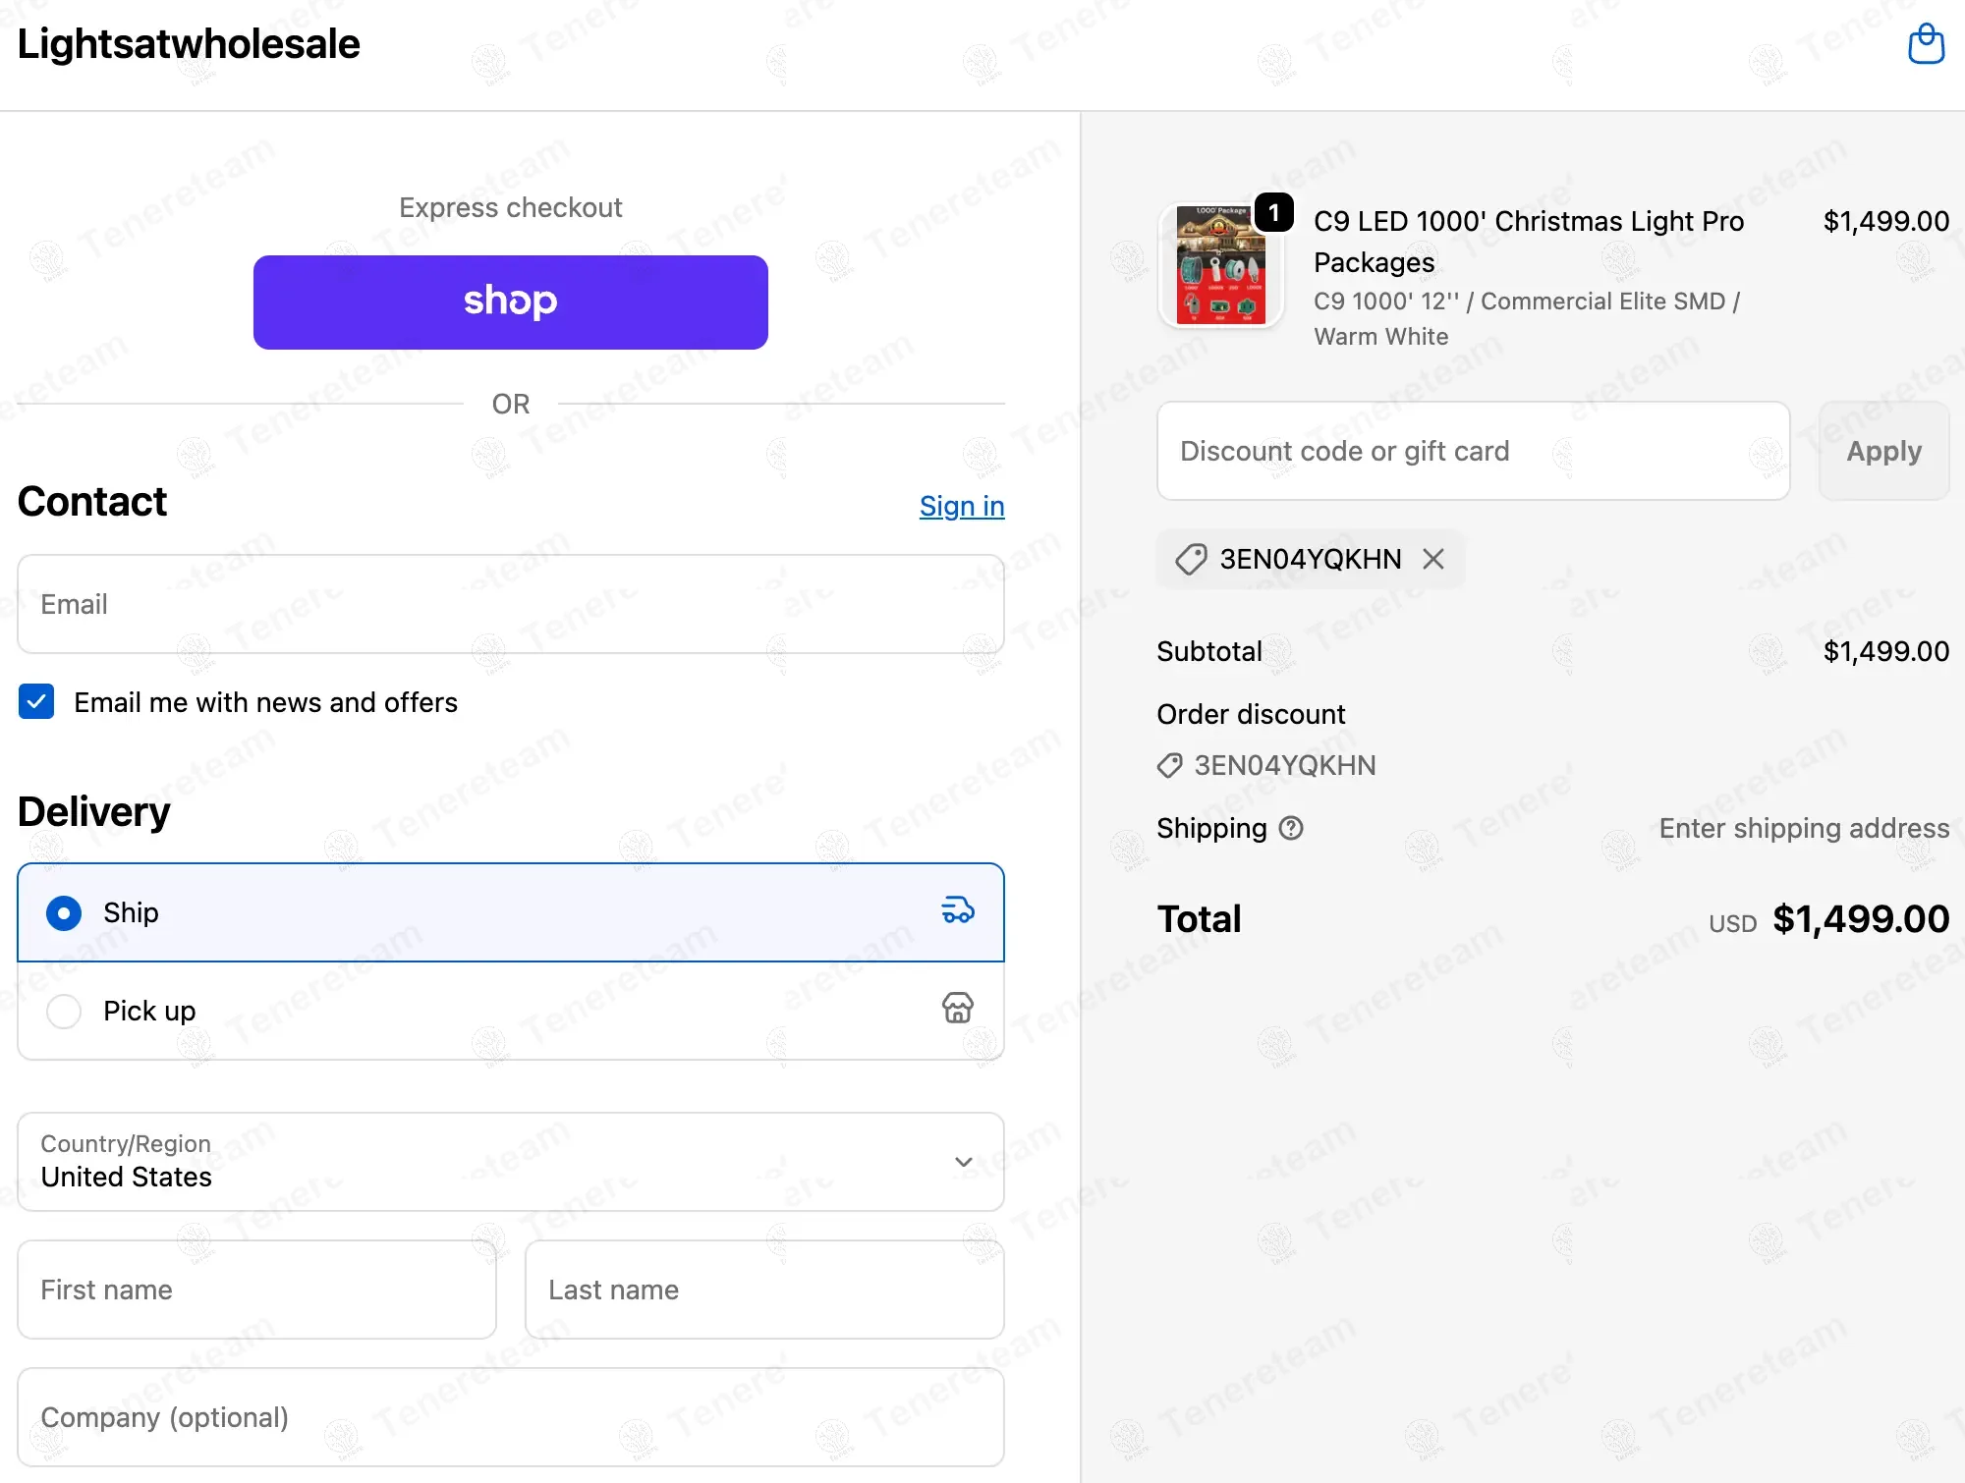Image resolution: width=1965 pixels, height=1483 pixels.
Task: Remove discount code 3EN04YQKHN with X icon
Action: pyautogui.click(x=1433, y=559)
